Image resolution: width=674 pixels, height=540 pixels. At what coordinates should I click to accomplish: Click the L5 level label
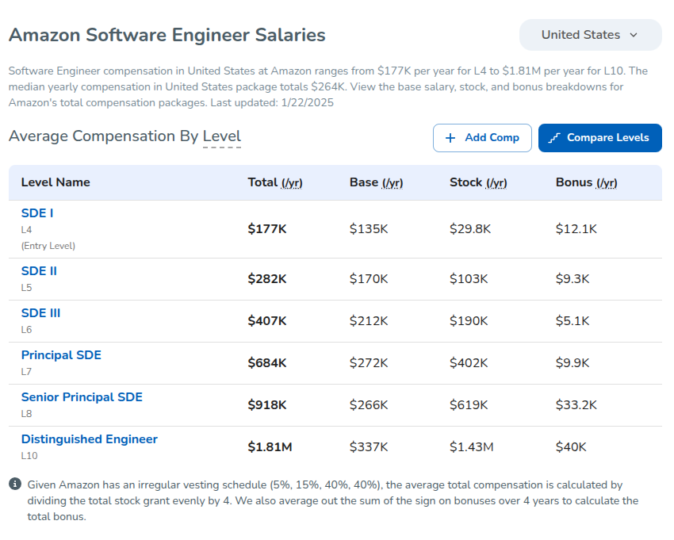(x=27, y=288)
